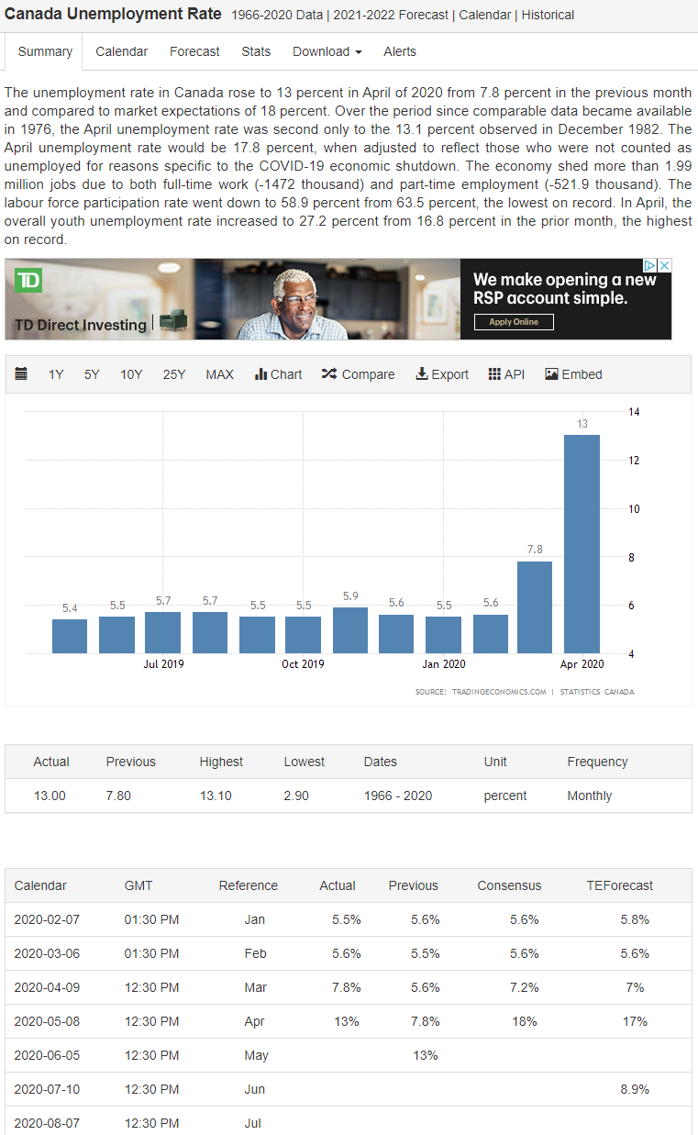Set chart range to 5Y
The height and width of the screenshot is (1135, 698).
click(92, 374)
